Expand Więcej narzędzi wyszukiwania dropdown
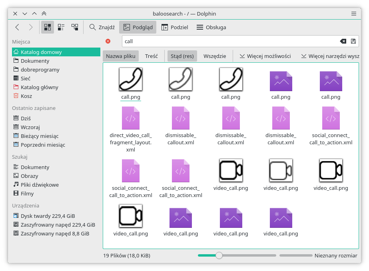The height and width of the screenshot is (271, 369). (330, 56)
